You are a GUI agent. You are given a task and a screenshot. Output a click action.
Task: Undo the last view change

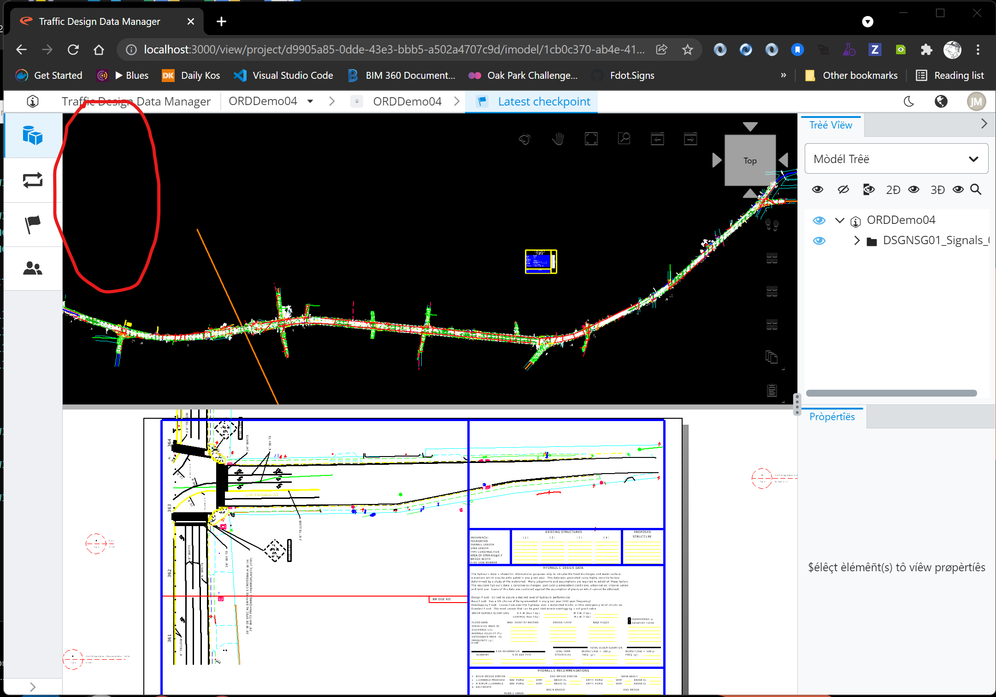pyautogui.click(x=657, y=138)
